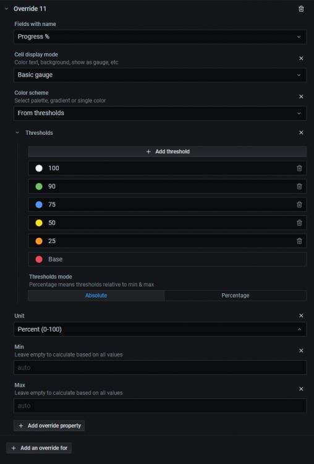
Task: Click Add an override for button
Action: click(39, 448)
